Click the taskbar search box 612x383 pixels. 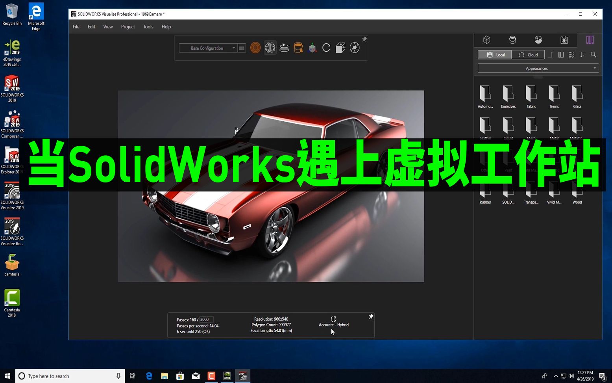pos(70,376)
